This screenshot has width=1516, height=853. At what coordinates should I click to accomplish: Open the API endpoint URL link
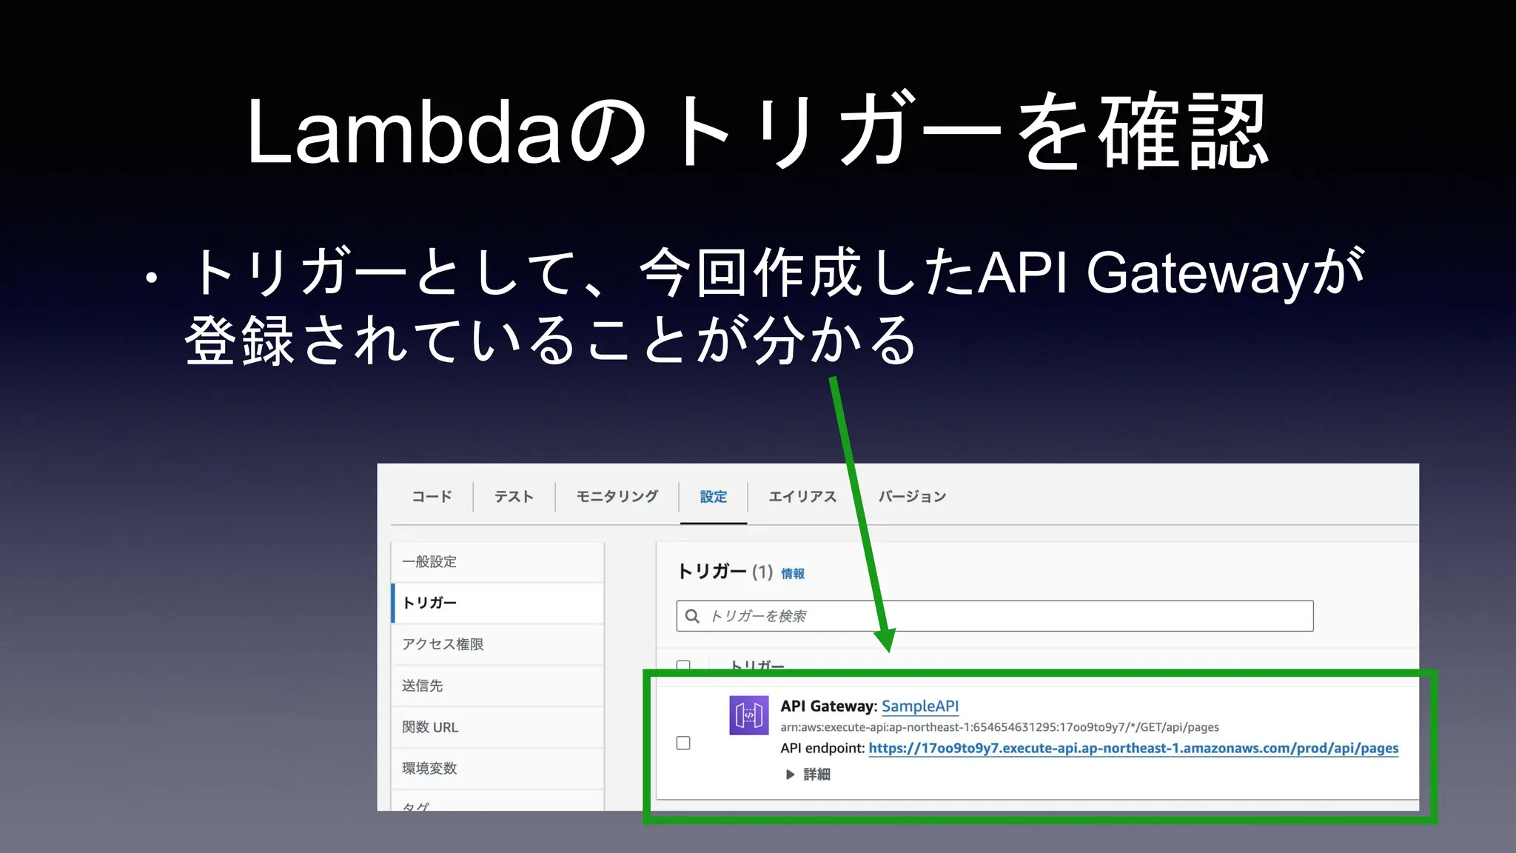1133,749
